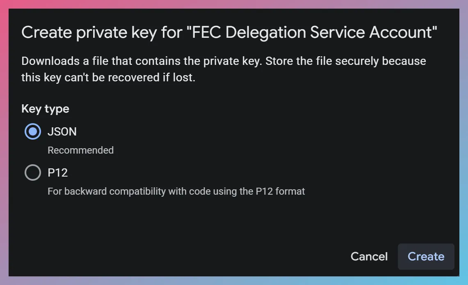Click the "Key type" section heading
468x285 pixels.
click(x=45, y=109)
